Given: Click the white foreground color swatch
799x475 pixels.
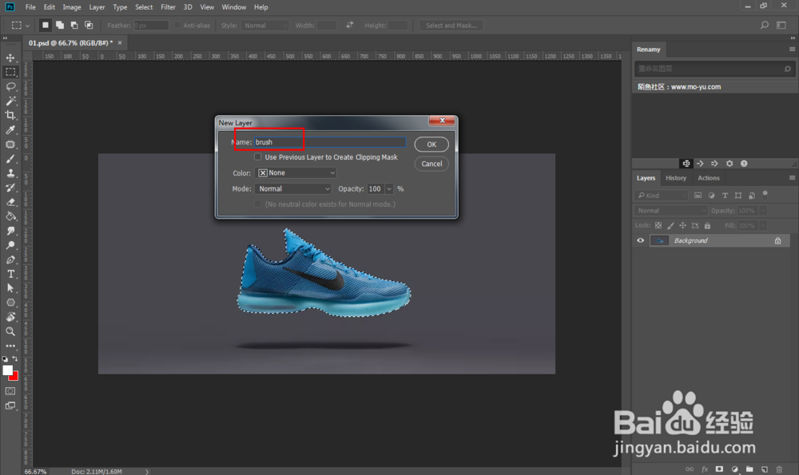Looking at the screenshot, I should (x=7, y=370).
